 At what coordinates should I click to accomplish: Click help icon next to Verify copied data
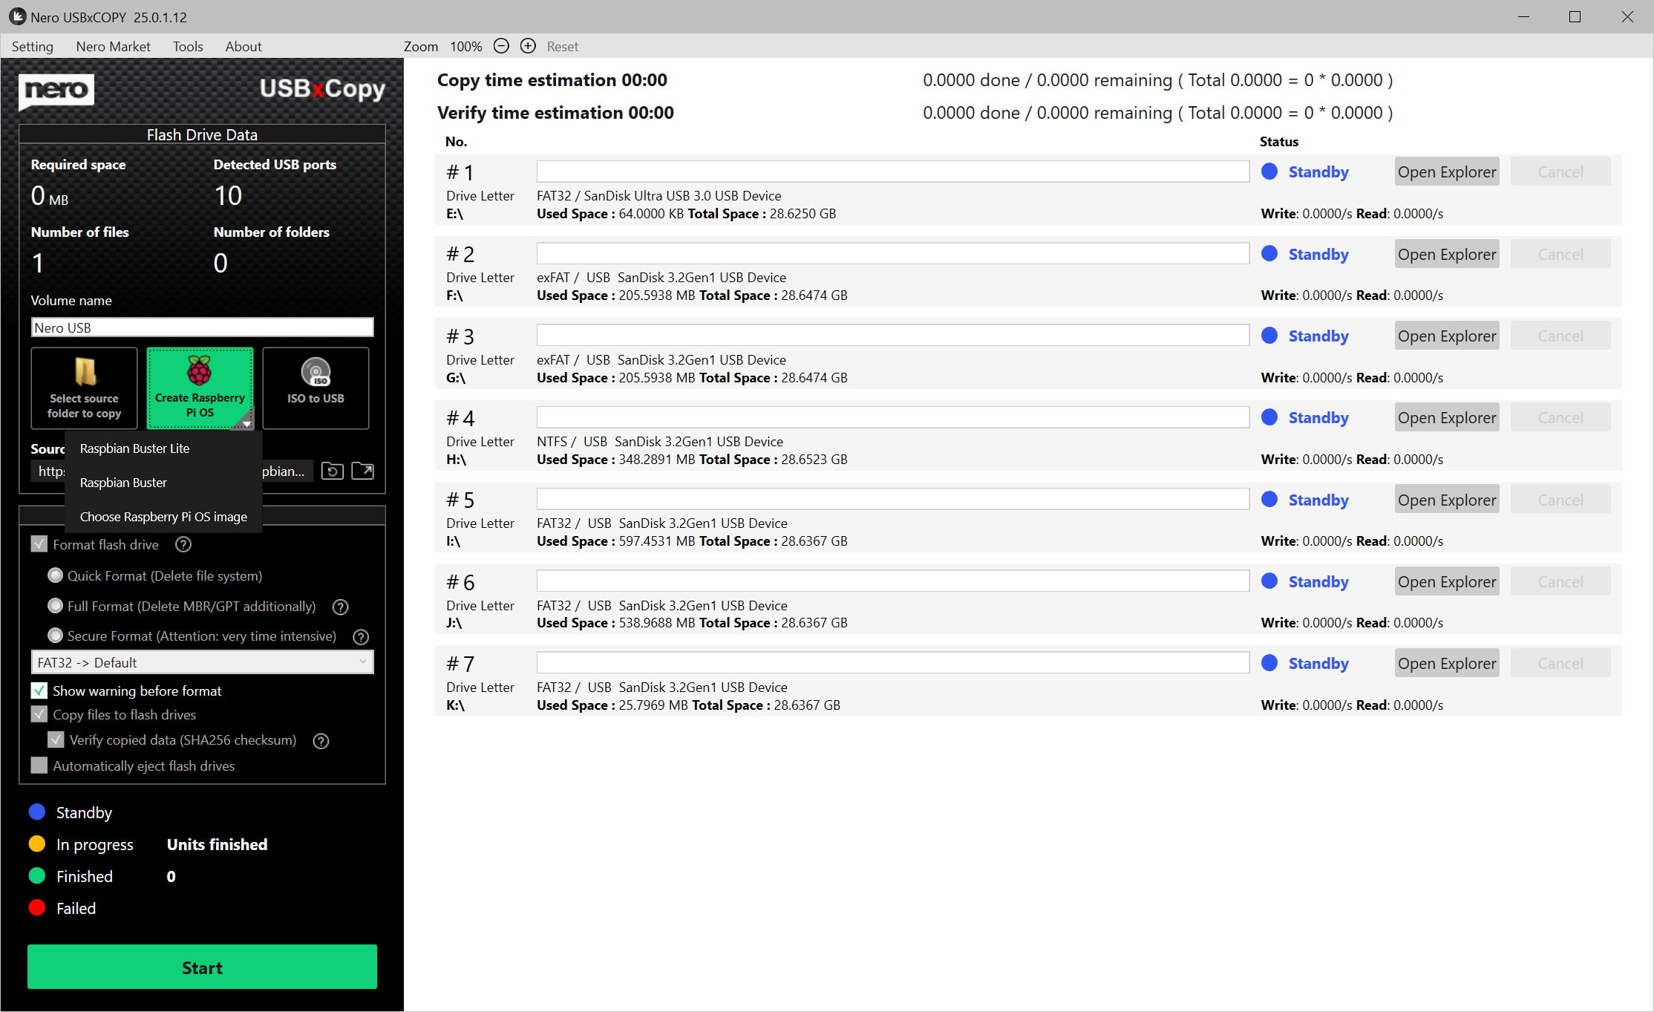(321, 740)
